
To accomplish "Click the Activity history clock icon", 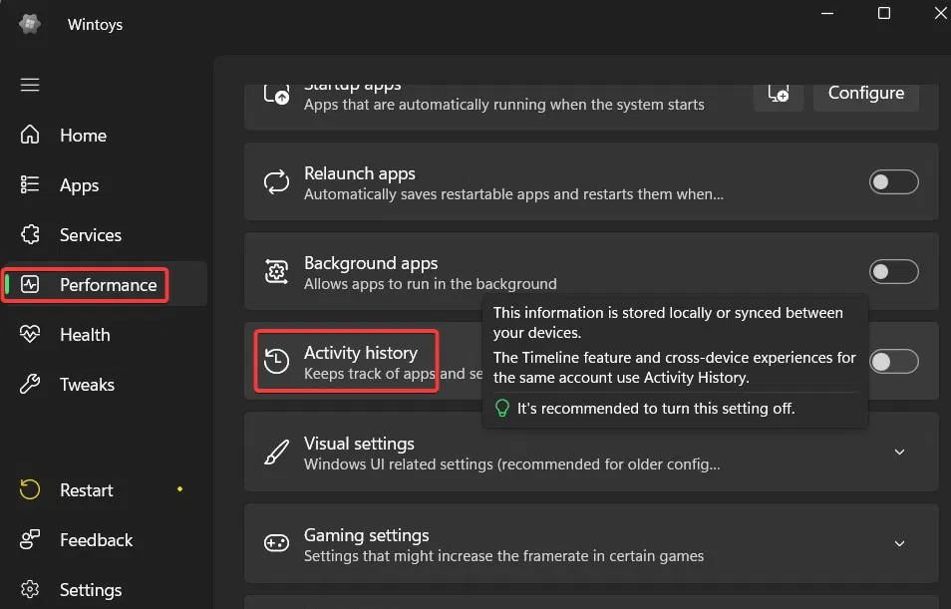I will point(276,361).
